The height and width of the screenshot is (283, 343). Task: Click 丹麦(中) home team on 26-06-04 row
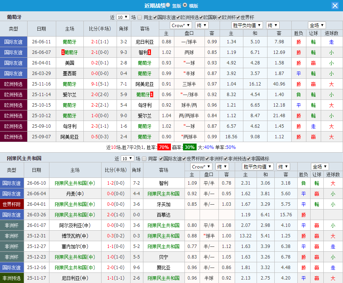coord(75,194)
